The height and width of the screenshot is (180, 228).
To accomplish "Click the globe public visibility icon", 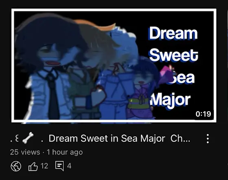I will tap(16, 166).
